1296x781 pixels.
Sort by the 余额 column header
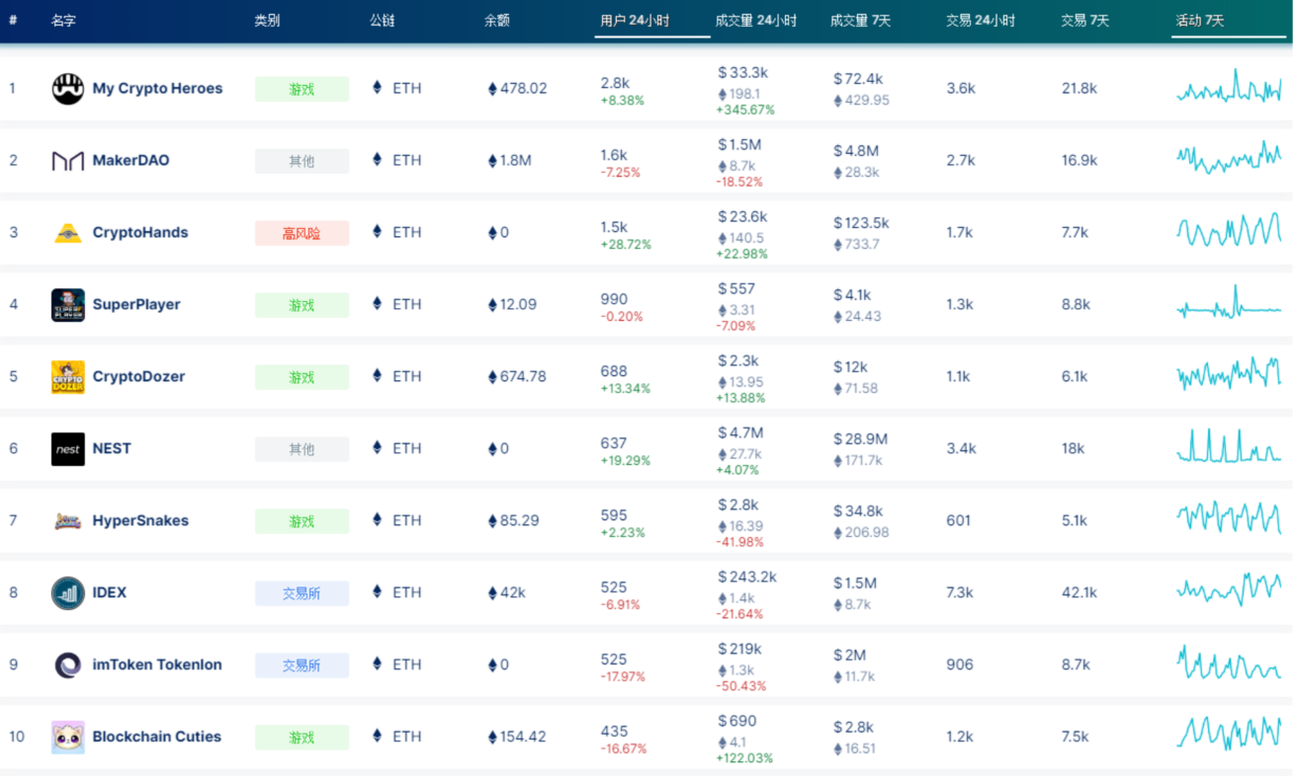[x=497, y=21]
